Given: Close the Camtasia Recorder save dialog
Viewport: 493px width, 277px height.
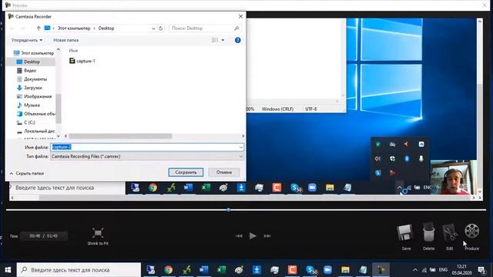Looking at the screenshot, I should 240,16.
